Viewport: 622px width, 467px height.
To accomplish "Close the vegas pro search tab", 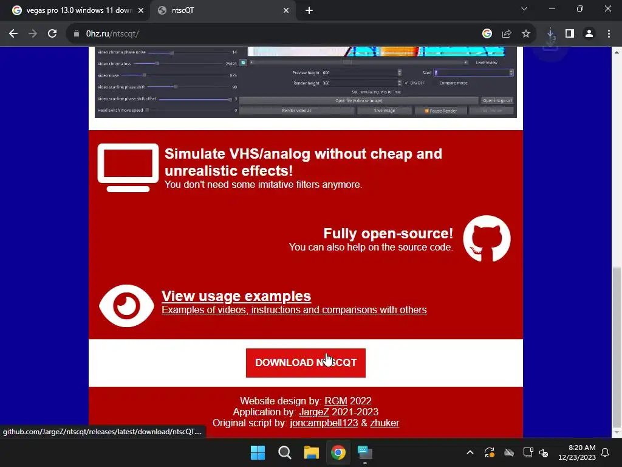I will [141, 10].
